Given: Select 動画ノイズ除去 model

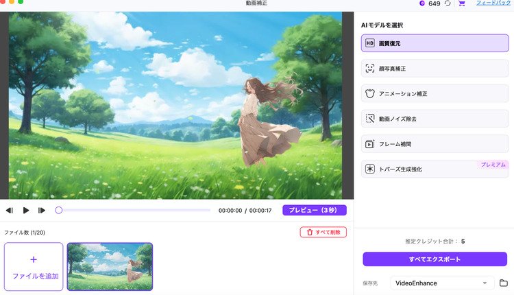Looking at the screenshot, I should click(435, 119).
